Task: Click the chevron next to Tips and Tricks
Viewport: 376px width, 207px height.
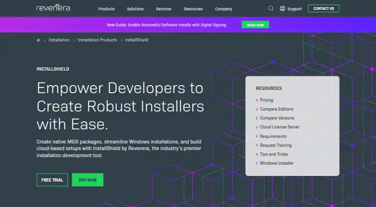Action: (x=257, y=154)
